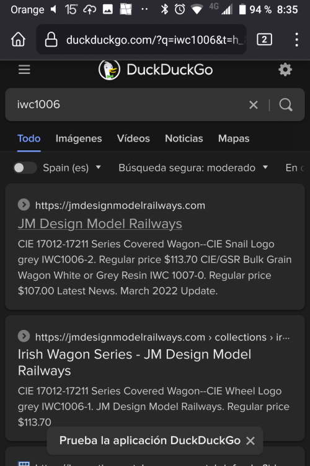This screenshot has width=310, height=466.
Task: Open the browser three-dot menu
Action: click(296, 39)
